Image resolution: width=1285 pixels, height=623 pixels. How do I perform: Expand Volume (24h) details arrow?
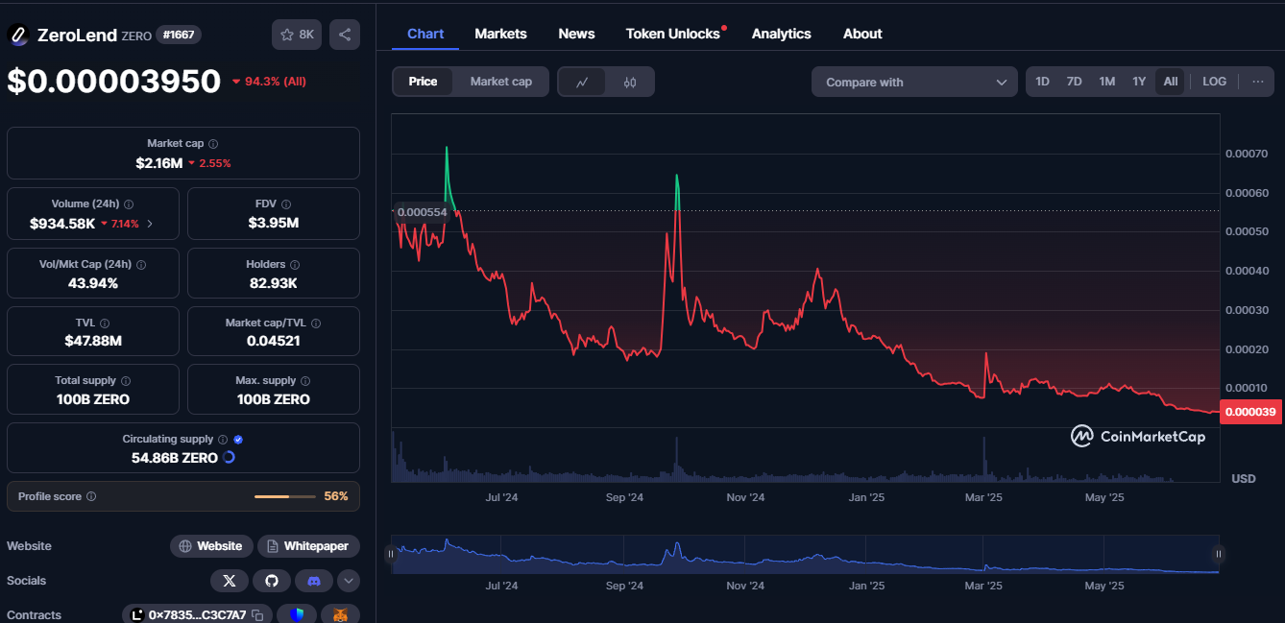[149, 224]
